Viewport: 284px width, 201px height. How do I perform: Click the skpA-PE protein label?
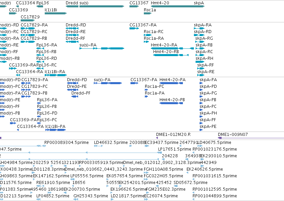click(208, 127)
